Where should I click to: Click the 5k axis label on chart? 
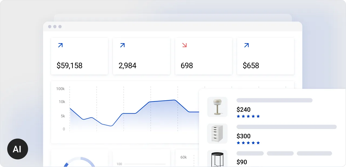click(x=63, y=116)
